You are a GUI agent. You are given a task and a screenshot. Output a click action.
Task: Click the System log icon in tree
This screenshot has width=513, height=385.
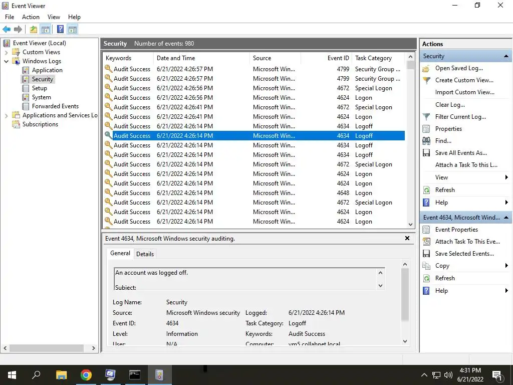click(26, 97)
